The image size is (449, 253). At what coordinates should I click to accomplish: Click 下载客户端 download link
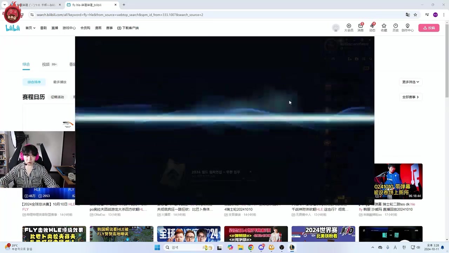click(128, 28)
